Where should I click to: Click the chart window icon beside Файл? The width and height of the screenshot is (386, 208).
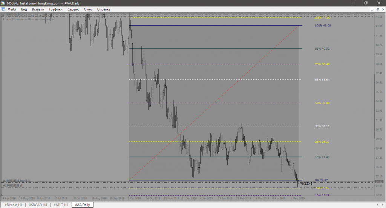tap(3, 9)
